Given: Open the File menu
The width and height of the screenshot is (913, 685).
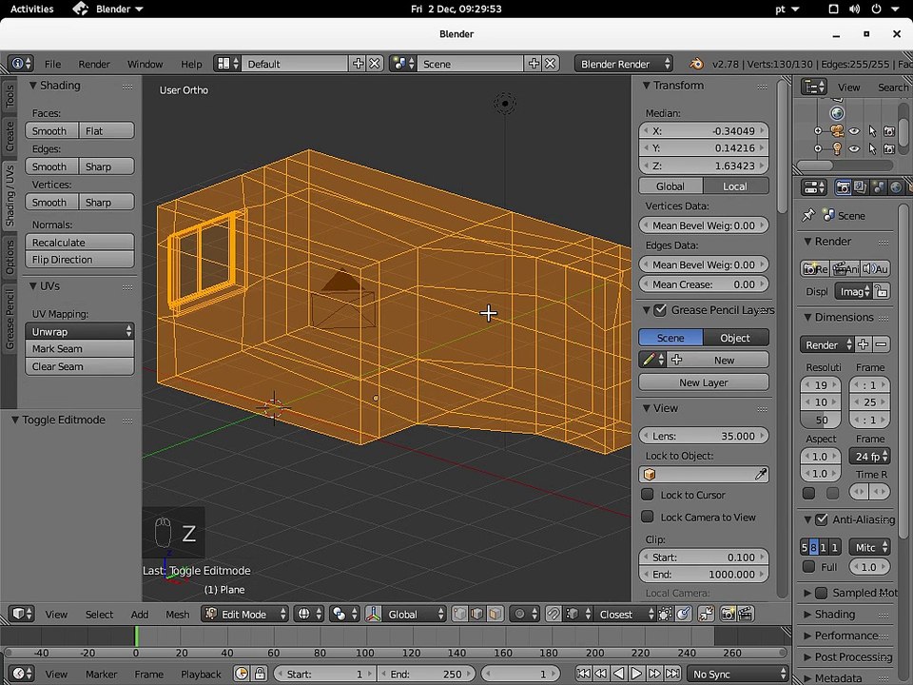Looking at the screenshot, I should 53,64.
